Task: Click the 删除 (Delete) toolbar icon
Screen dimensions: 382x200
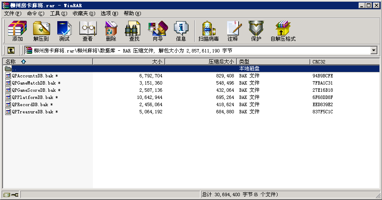Action: click(111, 31)
